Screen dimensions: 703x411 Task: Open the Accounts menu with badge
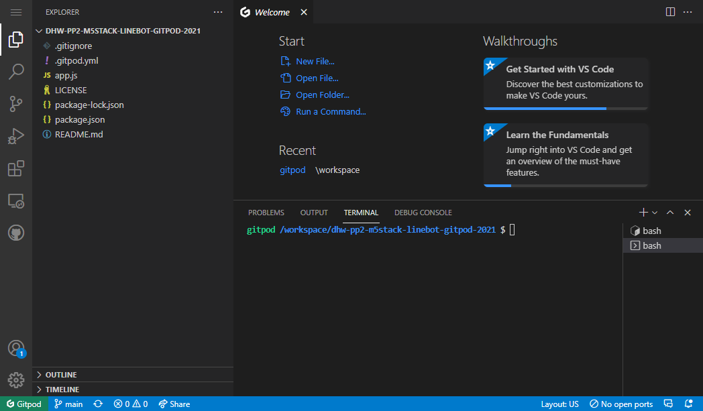[x=16, y=348]
